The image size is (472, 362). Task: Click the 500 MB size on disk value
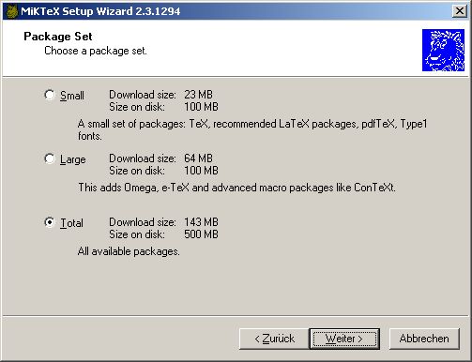click(x=201, y=234)
